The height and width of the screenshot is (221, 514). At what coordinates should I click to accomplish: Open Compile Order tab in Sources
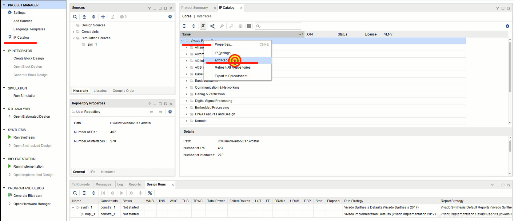(123, 91)
